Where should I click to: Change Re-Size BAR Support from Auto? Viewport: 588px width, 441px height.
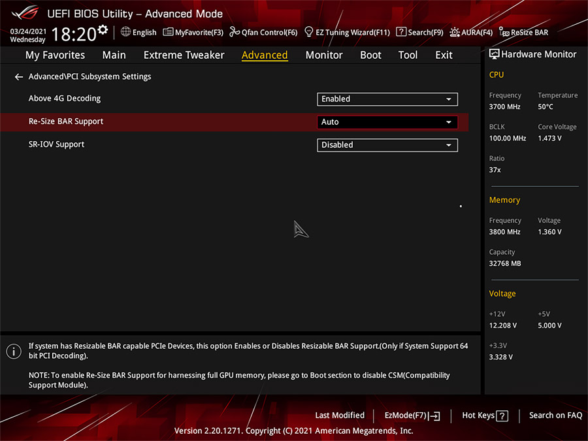tap(387, 122)
